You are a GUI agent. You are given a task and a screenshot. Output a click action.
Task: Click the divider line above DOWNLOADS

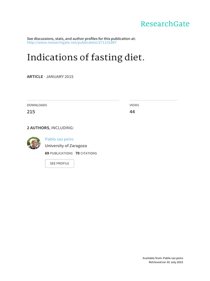point(73,100)
